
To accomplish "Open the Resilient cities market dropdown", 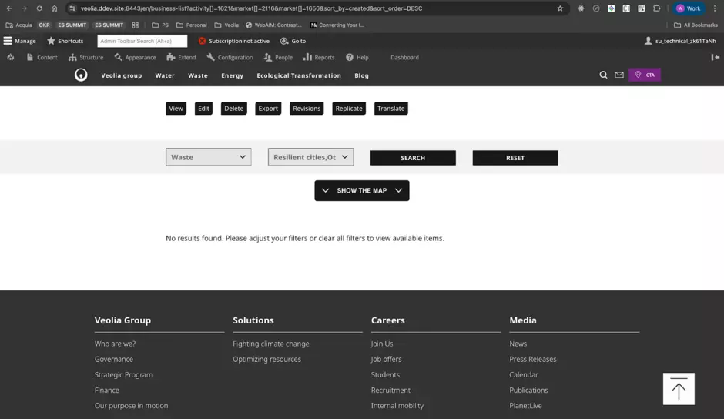I will 310,157.
